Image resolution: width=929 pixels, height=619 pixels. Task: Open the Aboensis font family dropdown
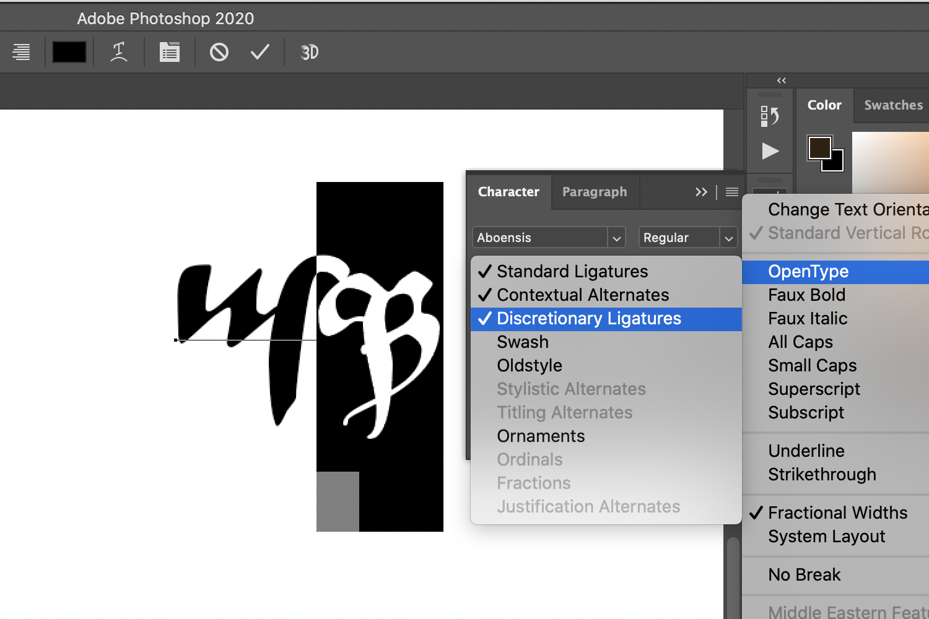click(616, 238)
